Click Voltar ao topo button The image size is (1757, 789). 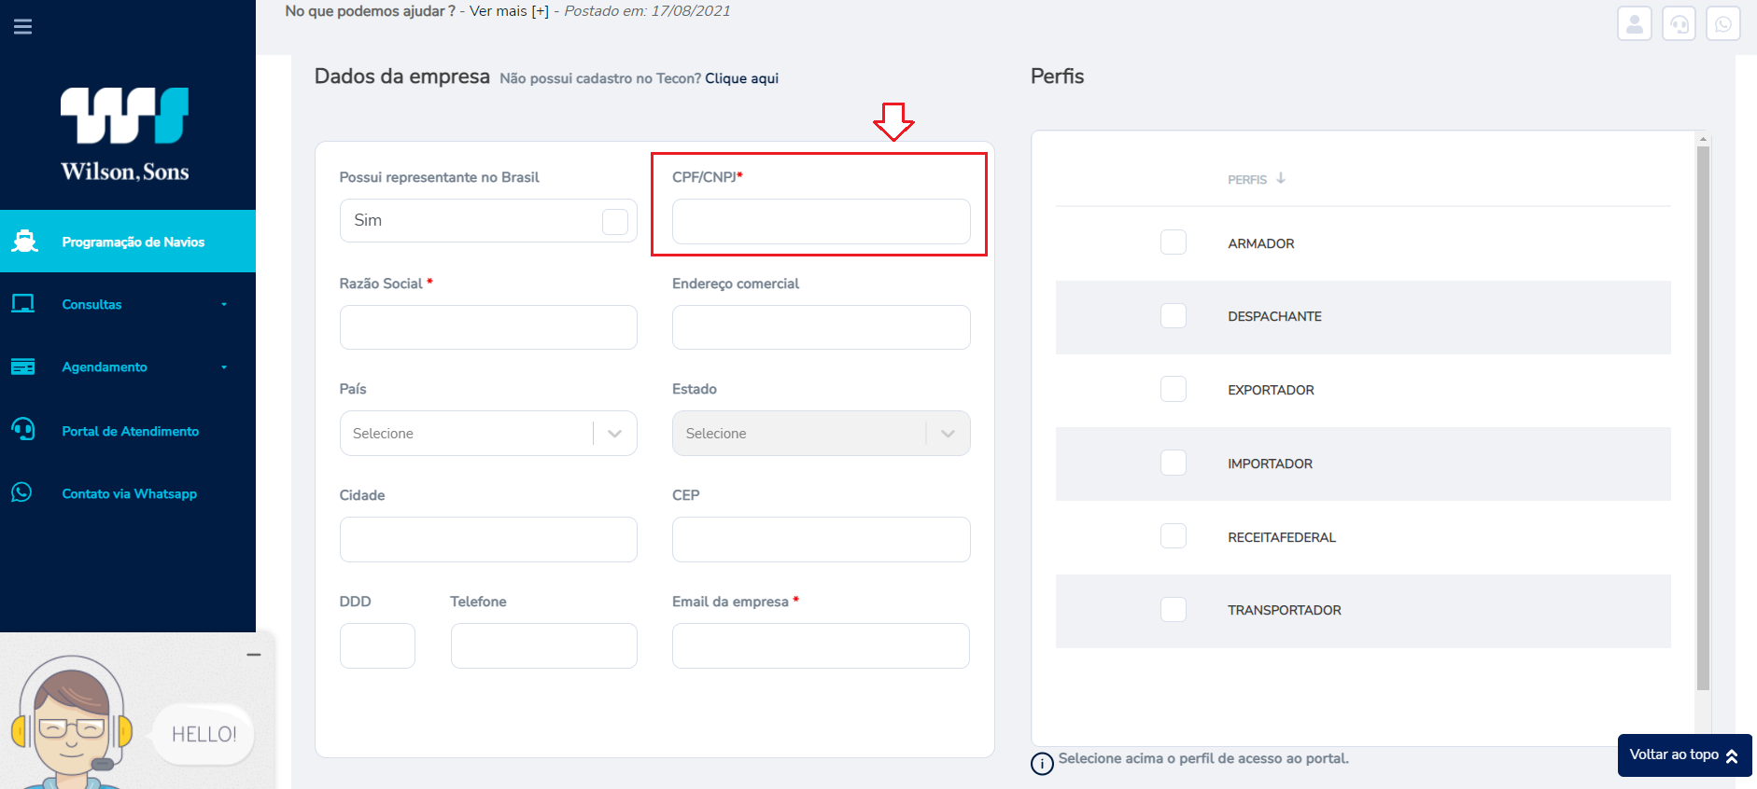click(1684, 755)
